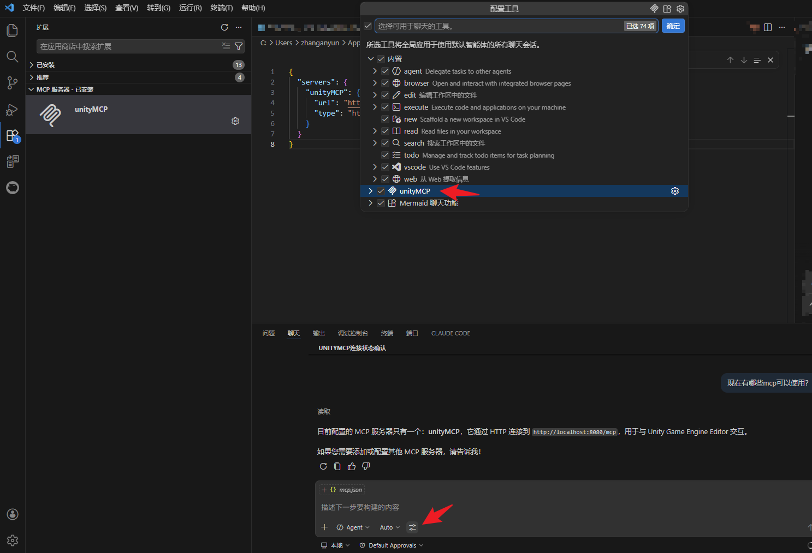Collapse the 内置 tools group
812x553 pixels.
coord(371,59)
